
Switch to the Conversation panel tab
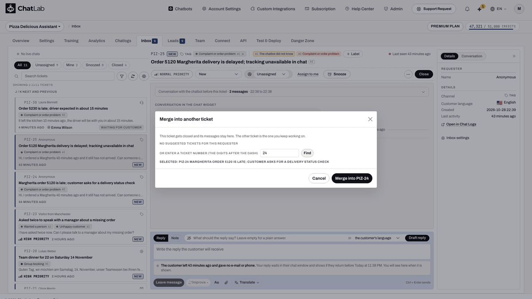472,56
